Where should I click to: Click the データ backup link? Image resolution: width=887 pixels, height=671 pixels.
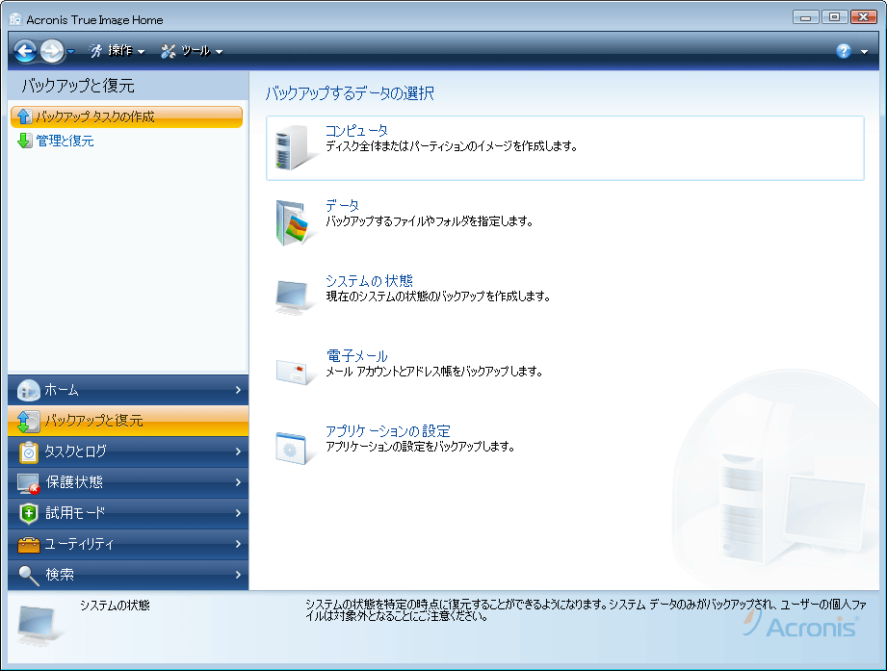342,205
